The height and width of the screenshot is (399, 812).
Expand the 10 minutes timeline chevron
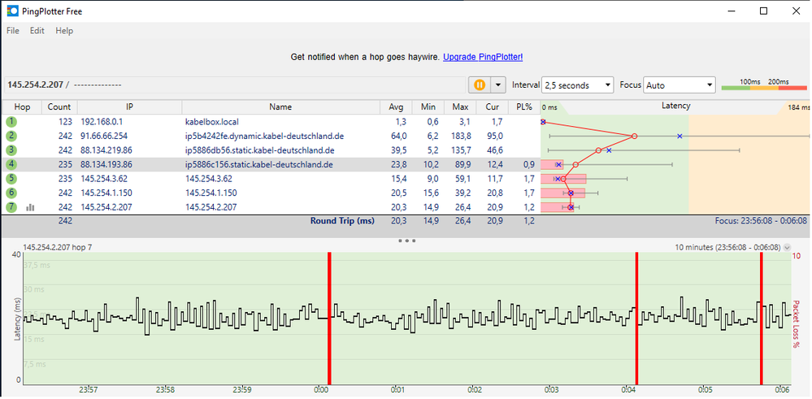click(x=787, y=247)
